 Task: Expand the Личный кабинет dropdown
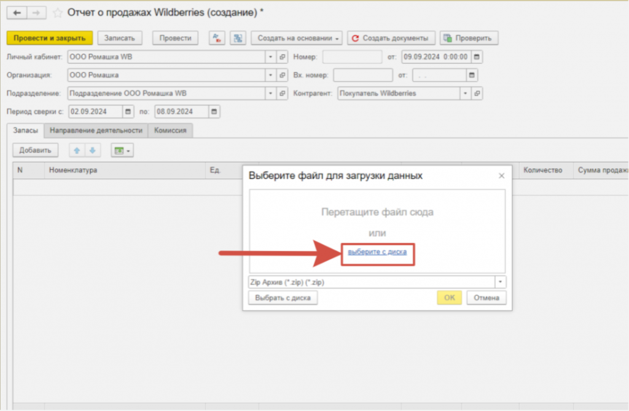[x=271, y=57]
